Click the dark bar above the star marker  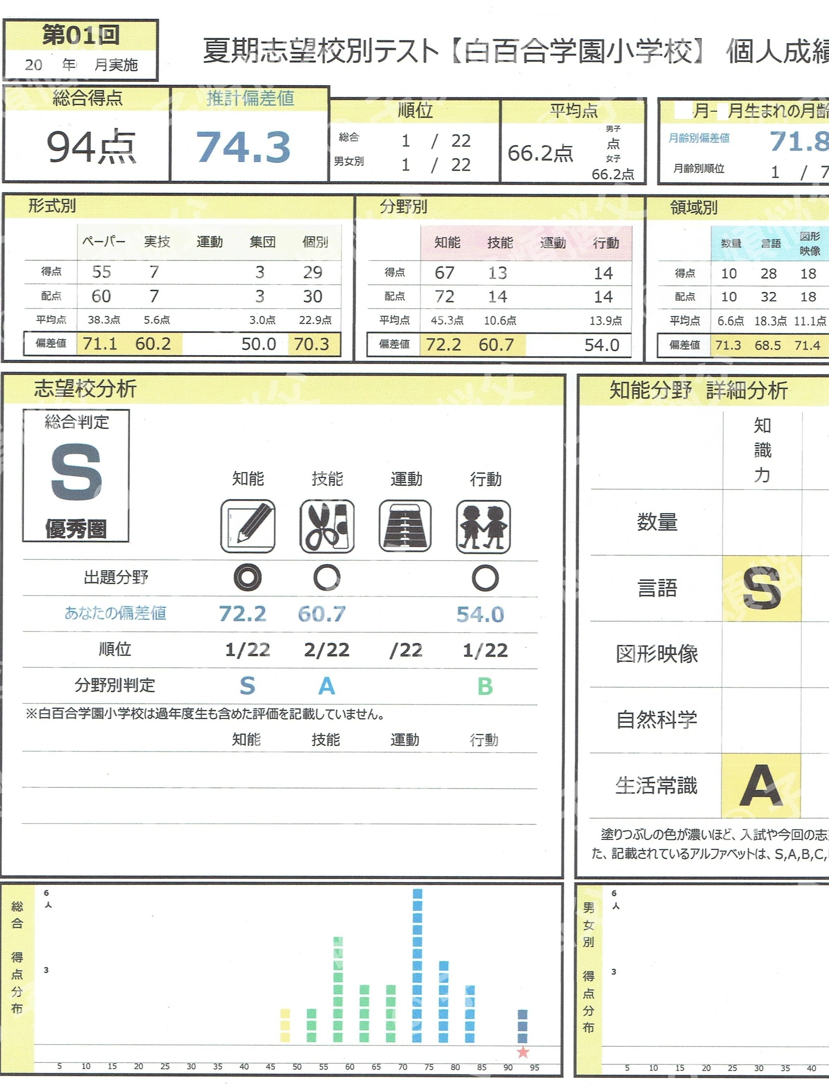pos(523,1026)
